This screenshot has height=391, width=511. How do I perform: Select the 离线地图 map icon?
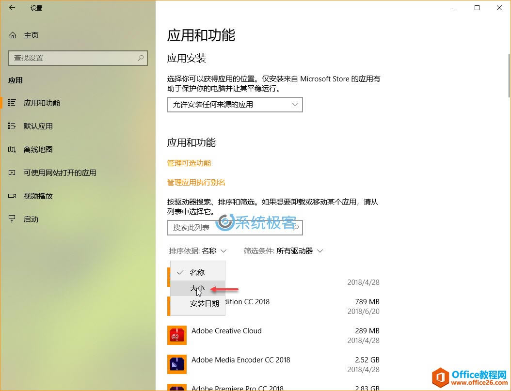click(x=12, y=149)
